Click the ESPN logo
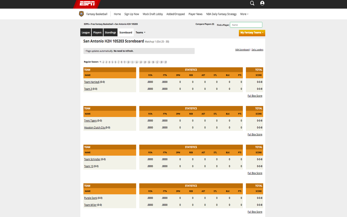The width and height of the screenshot is (347, 217). coord(87,4)
